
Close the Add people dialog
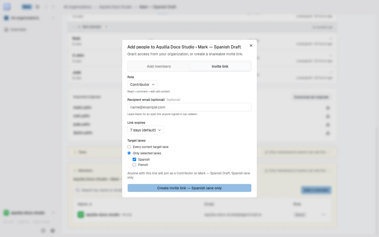(x=251, y=46)
